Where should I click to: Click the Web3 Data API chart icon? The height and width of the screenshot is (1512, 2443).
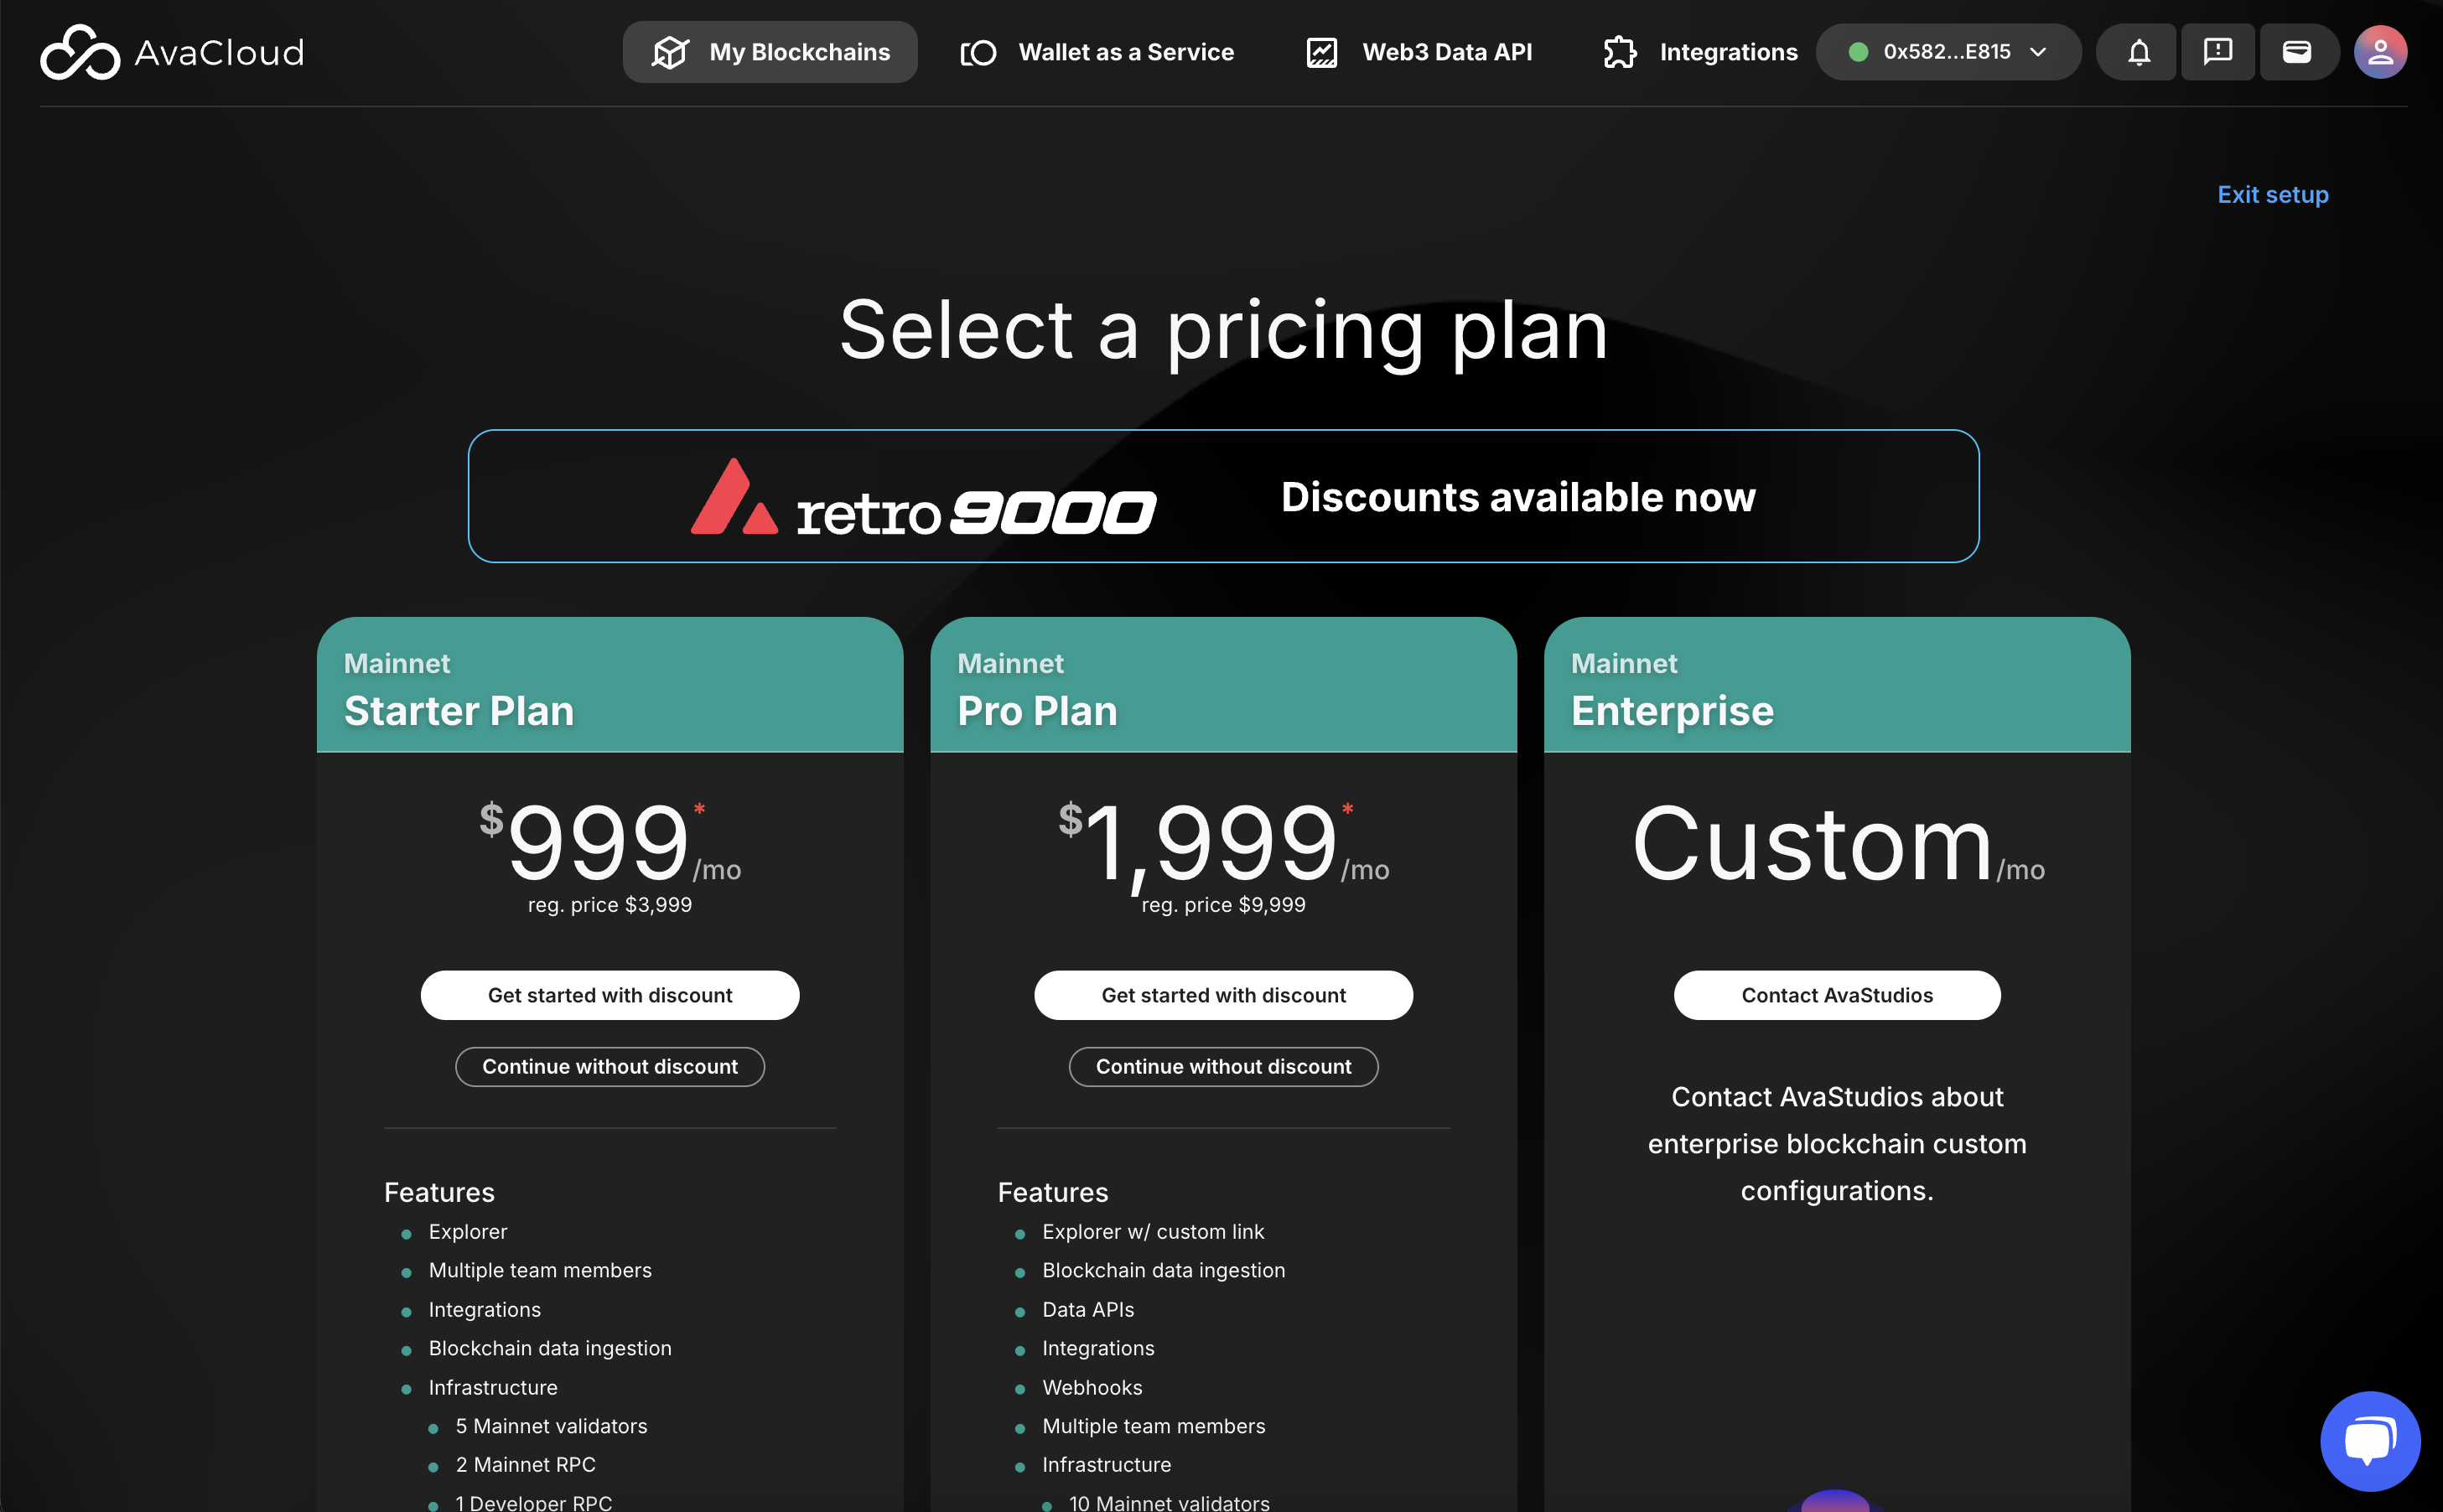(1322, 52)
